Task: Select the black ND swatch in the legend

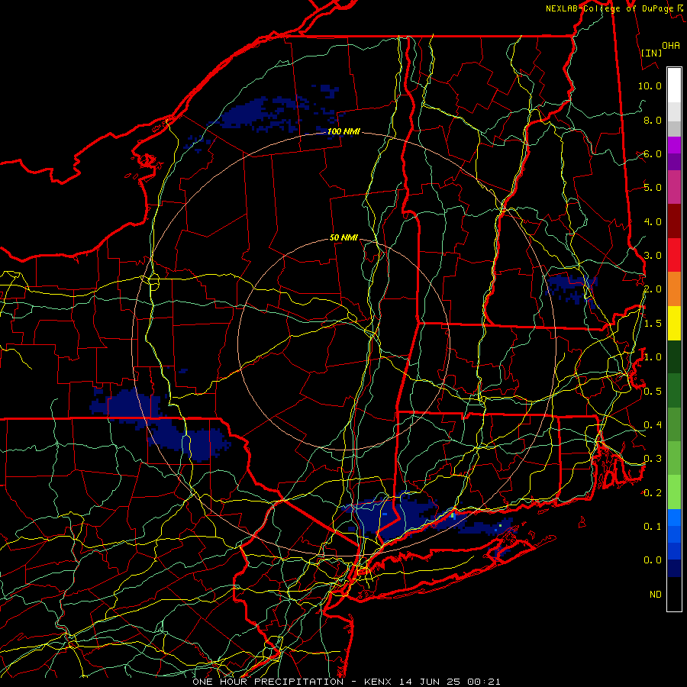Action: (x=674, y=594)
